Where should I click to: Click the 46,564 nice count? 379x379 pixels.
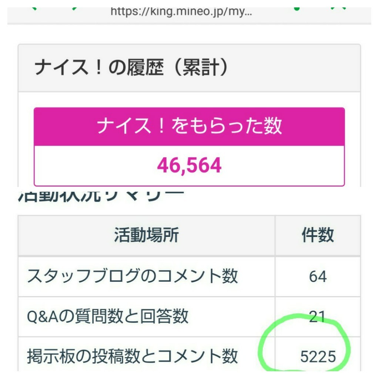pyautogui.click(x=189, y=165)
